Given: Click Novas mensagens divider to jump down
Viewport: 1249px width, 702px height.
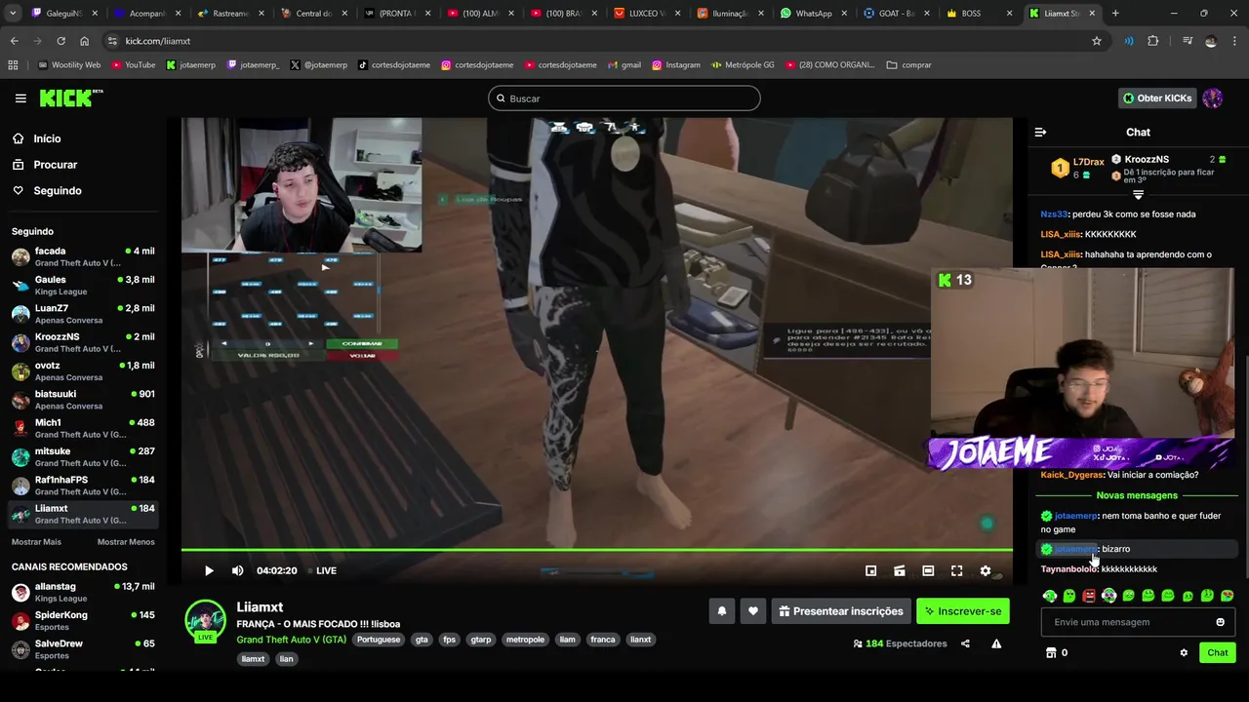Looking at the screenshot, I should click(1137, 495).
